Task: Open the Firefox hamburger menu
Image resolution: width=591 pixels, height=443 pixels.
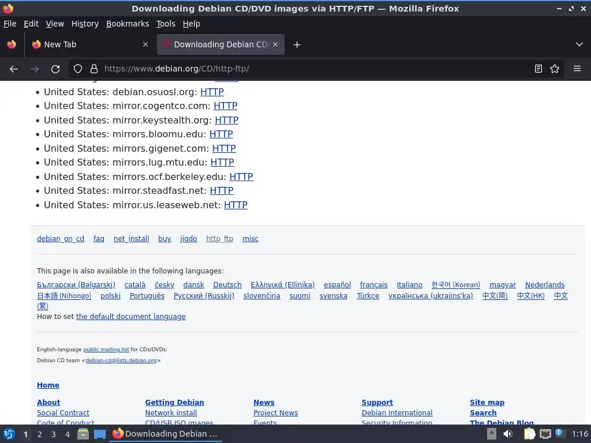Action: click(x=577, y=69)
